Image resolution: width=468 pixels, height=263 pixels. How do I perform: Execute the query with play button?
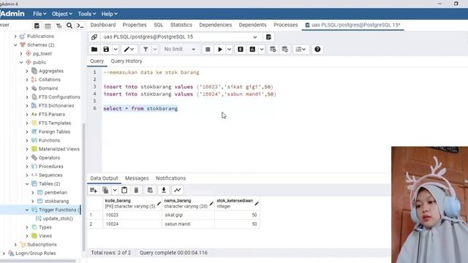click(220, 49)
